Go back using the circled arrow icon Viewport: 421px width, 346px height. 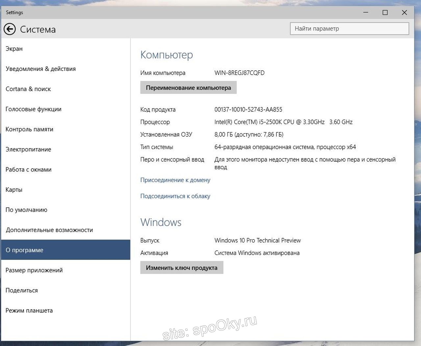(10, 29)
